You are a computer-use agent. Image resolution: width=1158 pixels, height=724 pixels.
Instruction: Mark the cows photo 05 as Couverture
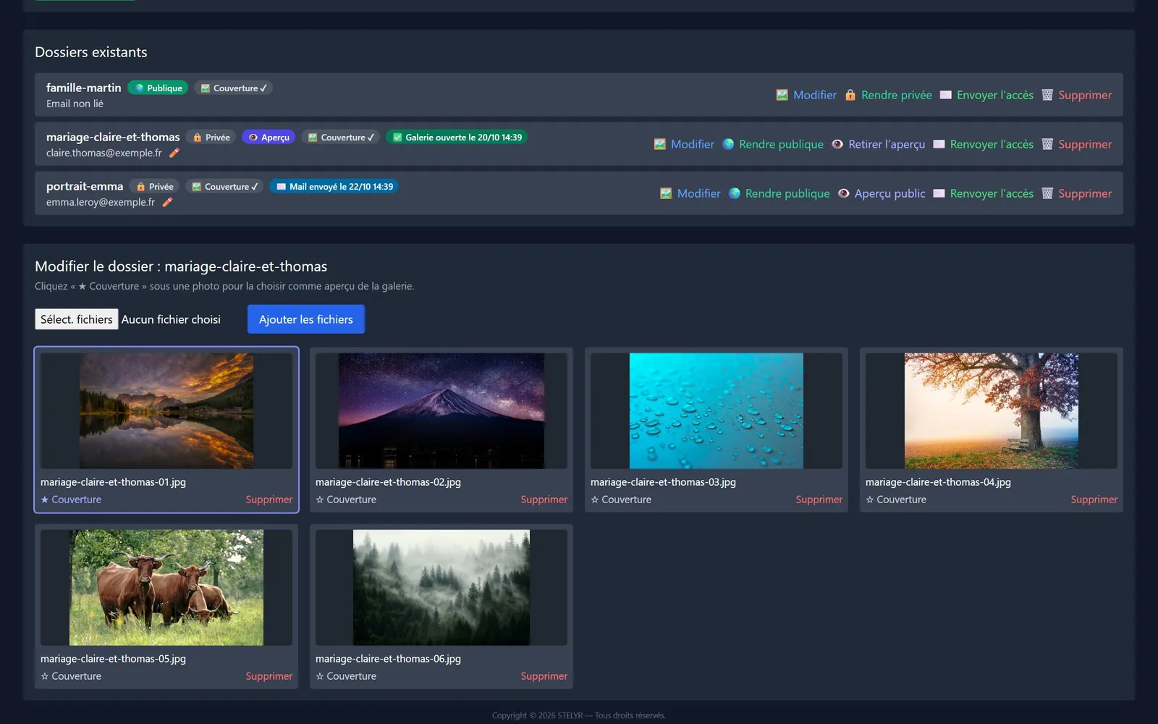coord(71,676)
